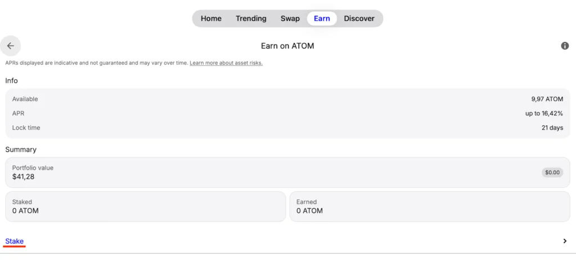Open Learn more about asset risks link

(226, 63)
